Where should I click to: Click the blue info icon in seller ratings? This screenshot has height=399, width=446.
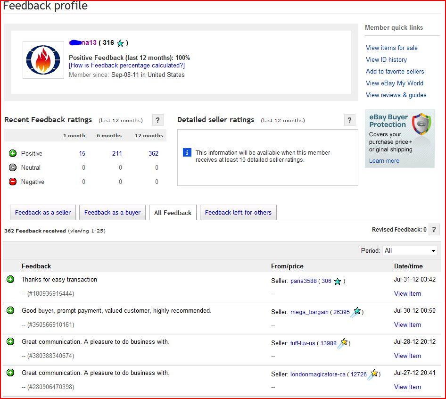click(x=187, y=152)
